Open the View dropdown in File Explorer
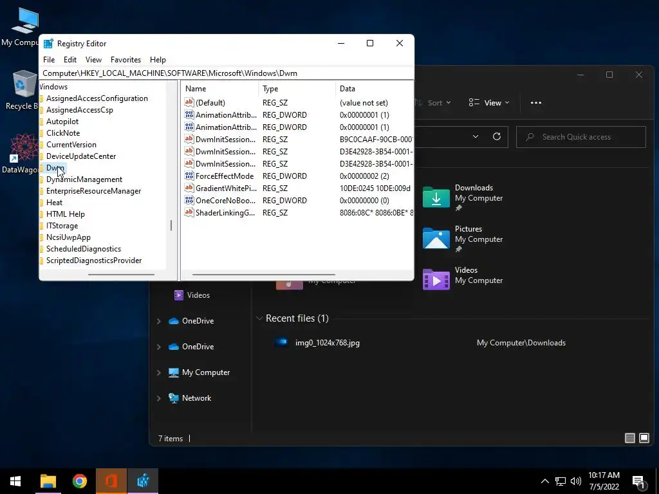The image size is (659, 494). pos(489,102)
